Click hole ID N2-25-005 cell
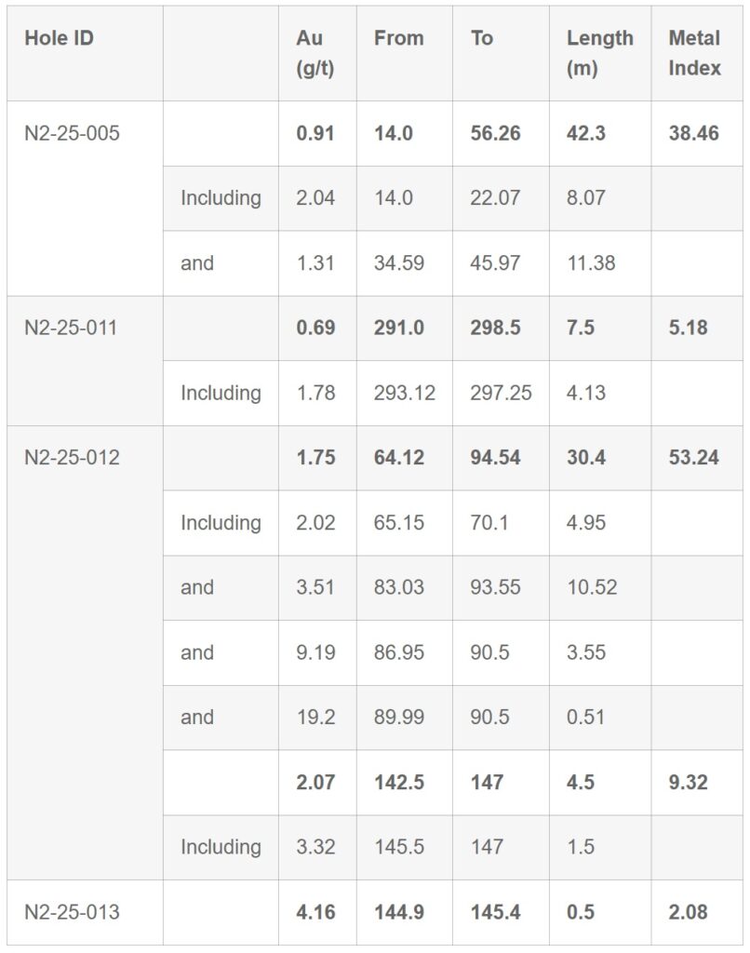The image size is (750, 953). pos(73,133)
